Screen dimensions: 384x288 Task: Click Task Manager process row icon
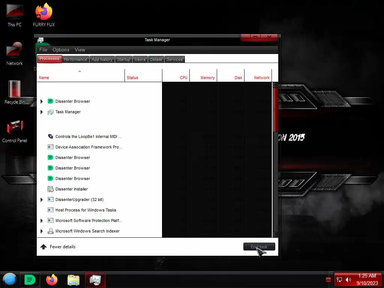pos(50,112)
